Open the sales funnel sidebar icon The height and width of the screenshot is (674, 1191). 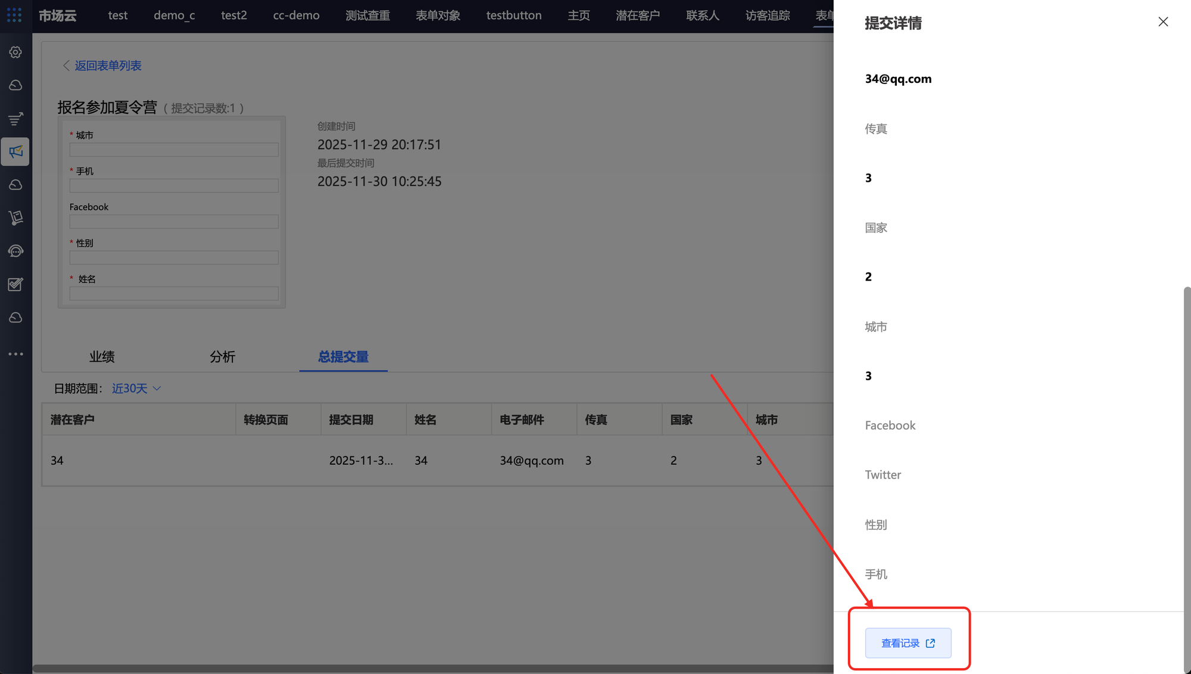(16, 119)
